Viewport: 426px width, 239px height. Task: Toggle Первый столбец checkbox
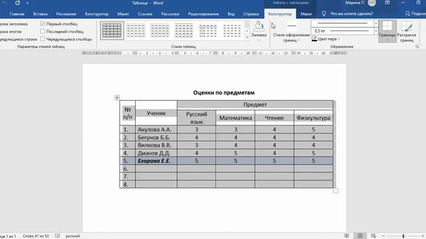point(43,24)
